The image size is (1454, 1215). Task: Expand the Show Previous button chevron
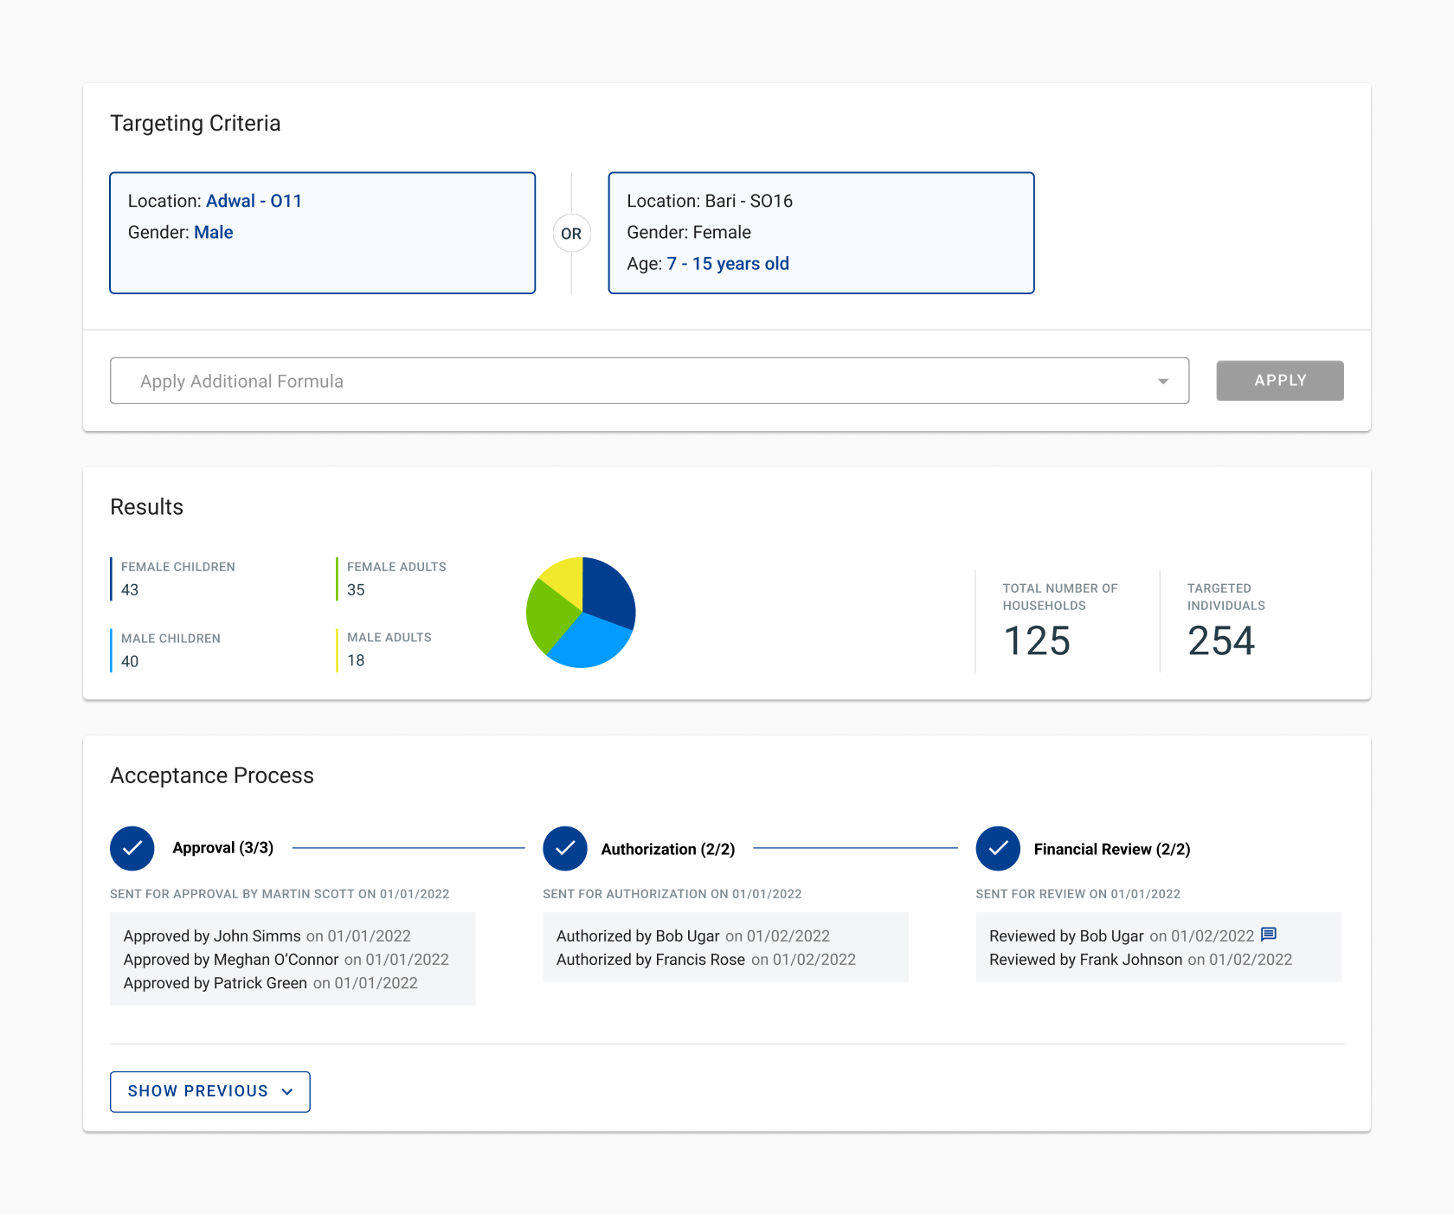[x=287, y=1092]
